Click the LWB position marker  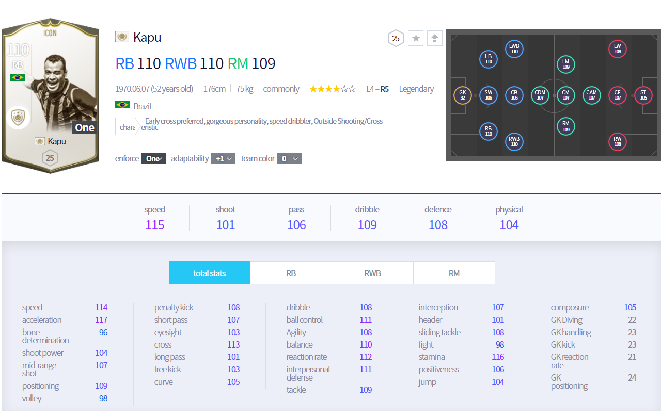click(x=514, y=49)
